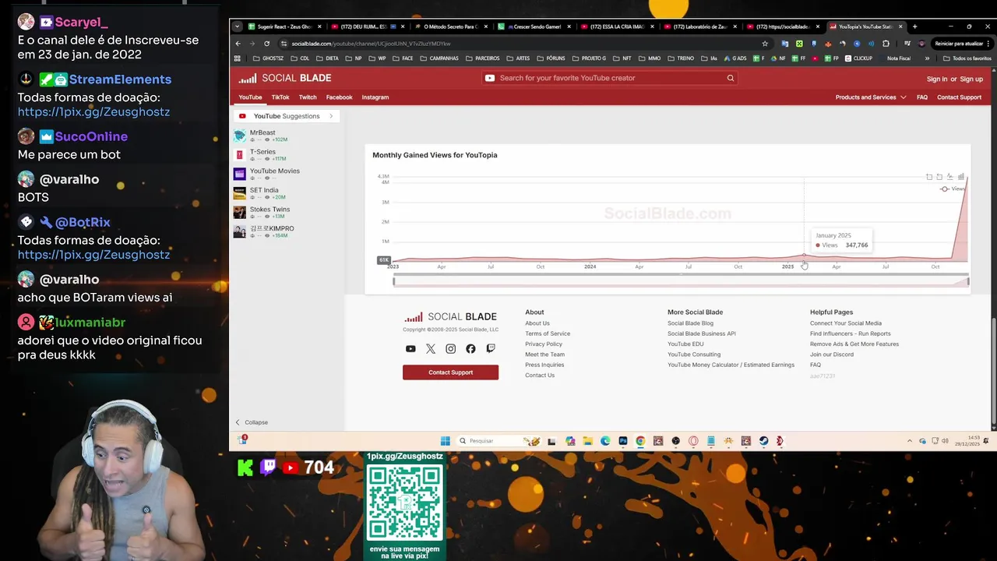Open the CAMPANHAS bookmarks folder
This screenshot has height=561, width=997.
439,58
